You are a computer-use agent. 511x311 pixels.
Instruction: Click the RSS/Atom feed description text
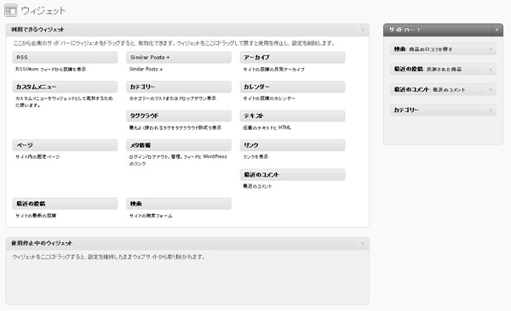[x=51, y=69]
